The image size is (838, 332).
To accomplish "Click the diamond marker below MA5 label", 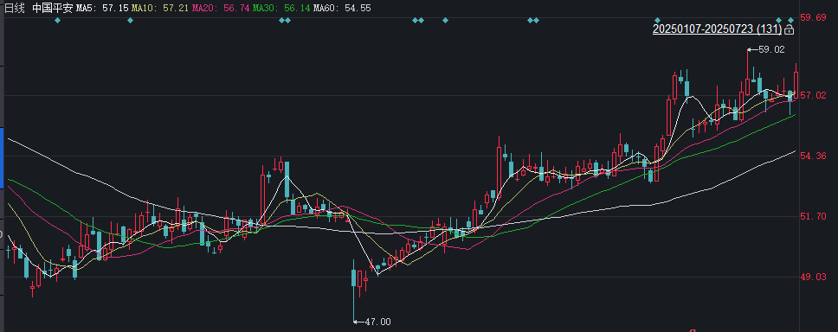I will (x=130, y=20).
